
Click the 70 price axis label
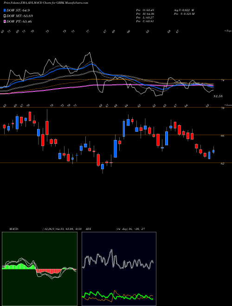tap(222, 108)
